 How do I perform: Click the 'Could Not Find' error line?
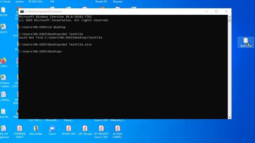coord(60,37)
